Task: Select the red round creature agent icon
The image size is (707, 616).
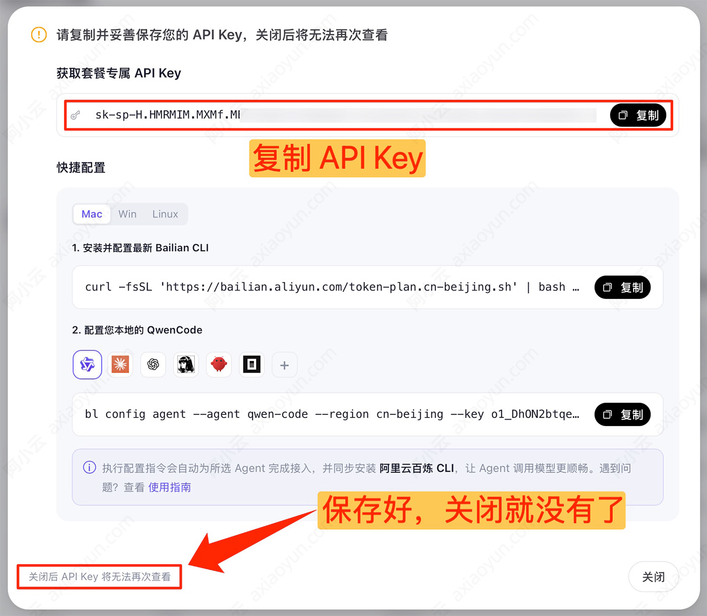Action: (219, 365)
